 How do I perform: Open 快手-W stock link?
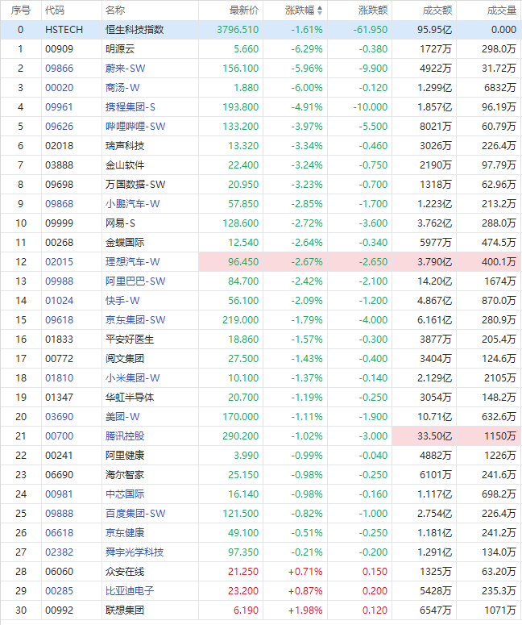[122, 301]
